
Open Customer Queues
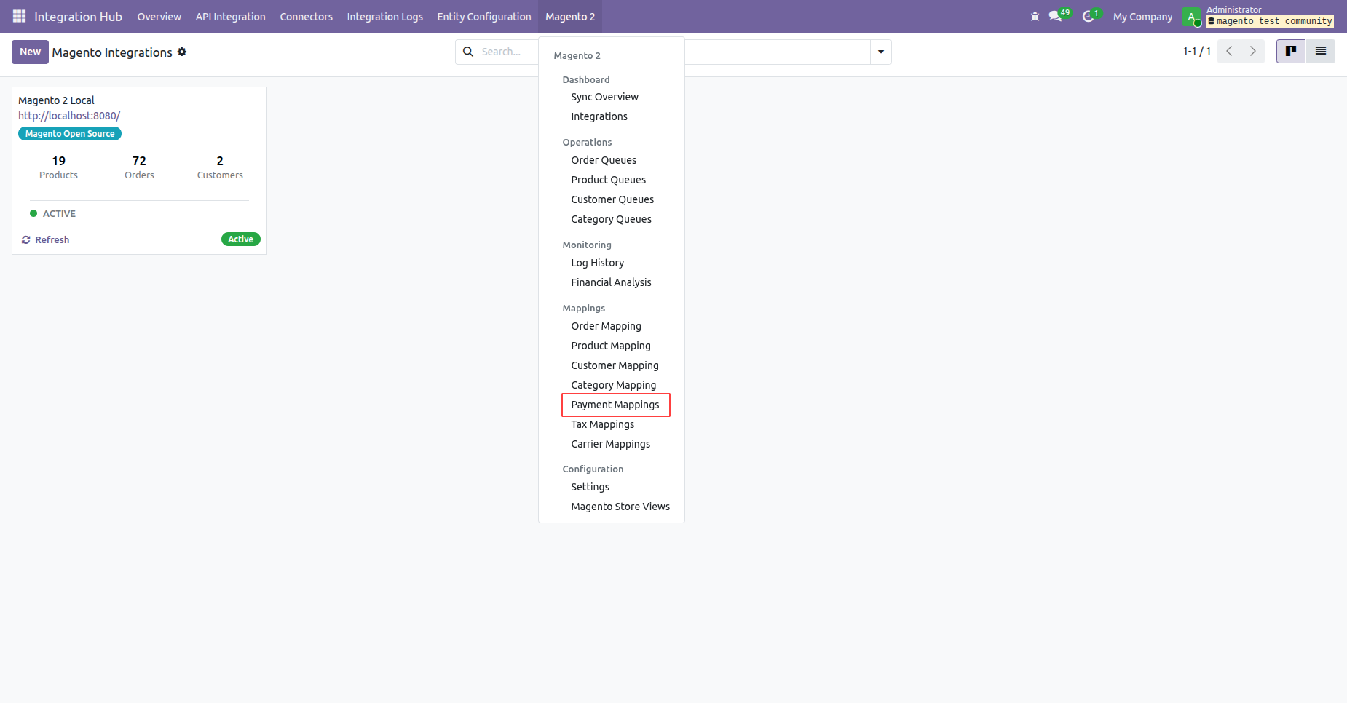tap(612, 199)
